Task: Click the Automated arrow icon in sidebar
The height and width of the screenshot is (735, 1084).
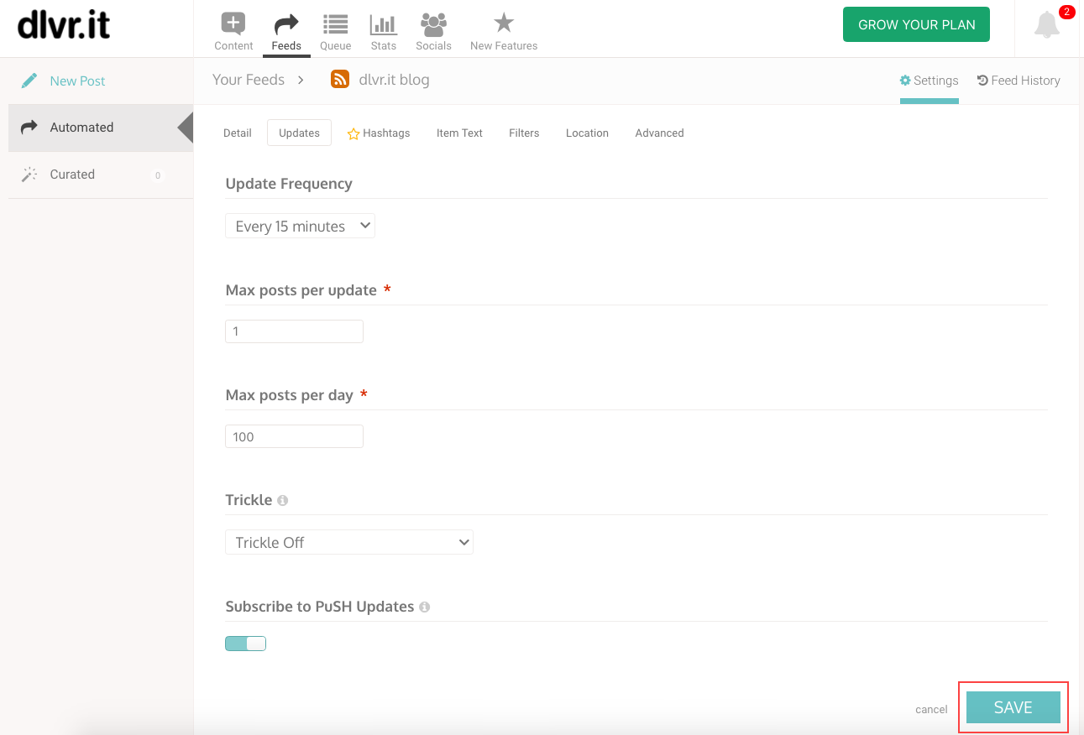Action: (29, 127)
